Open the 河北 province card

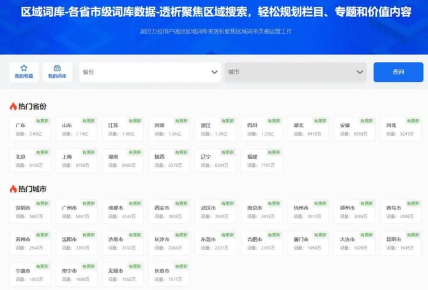point(401,129)
